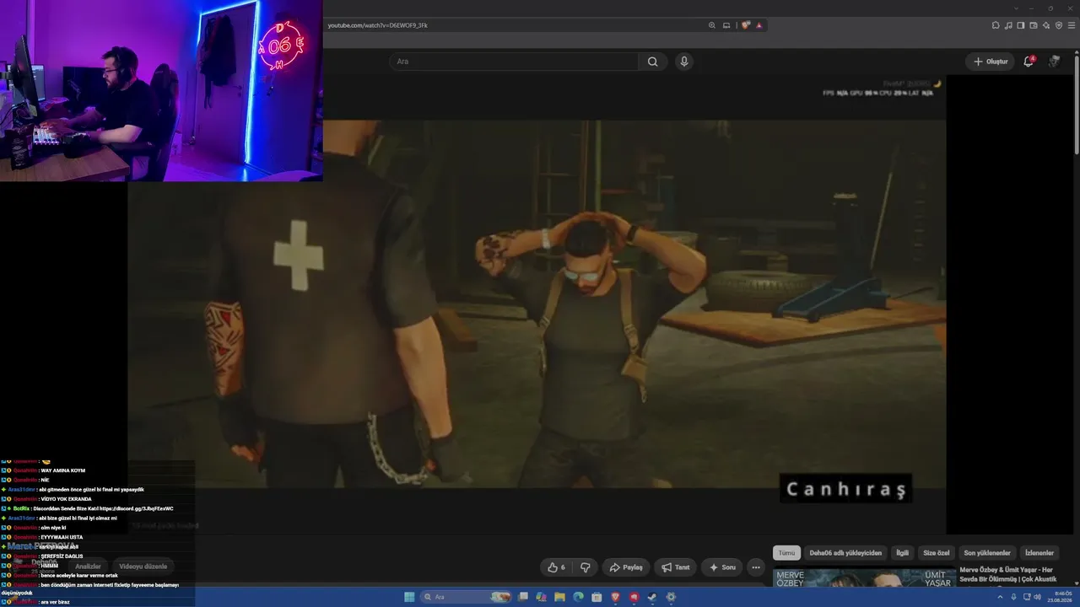Open the Brave Rewards triangle icon
This screenshot has width=1080, height=607.
tap(759, 25)
